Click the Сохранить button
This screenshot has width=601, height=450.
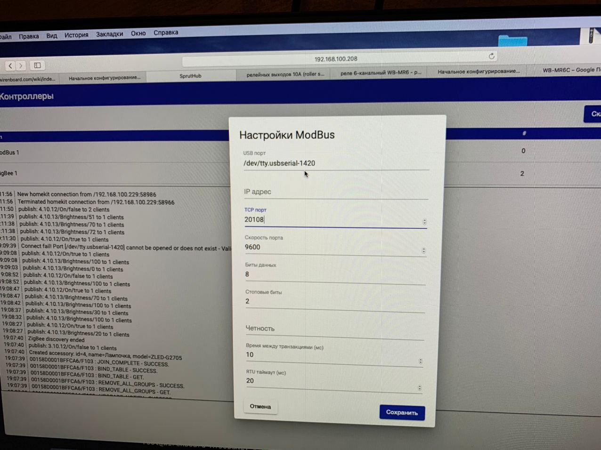coord(402,412)
